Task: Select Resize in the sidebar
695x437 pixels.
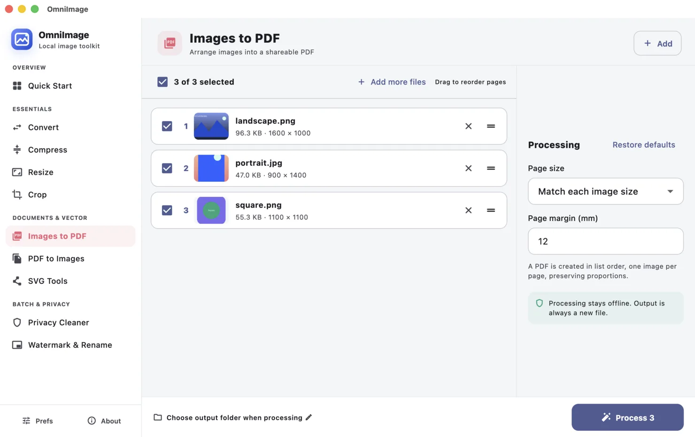Action: tap(70, 172)
